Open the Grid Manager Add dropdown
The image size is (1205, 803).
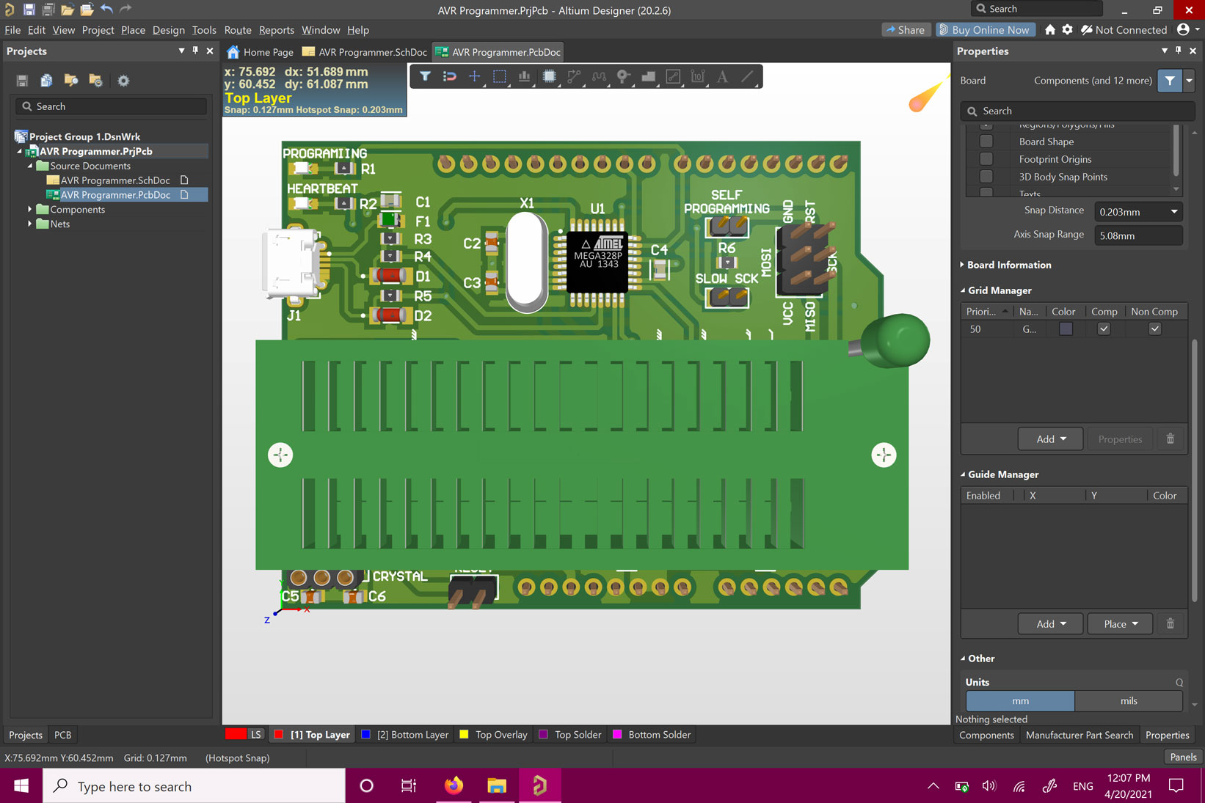point(1051,439)
